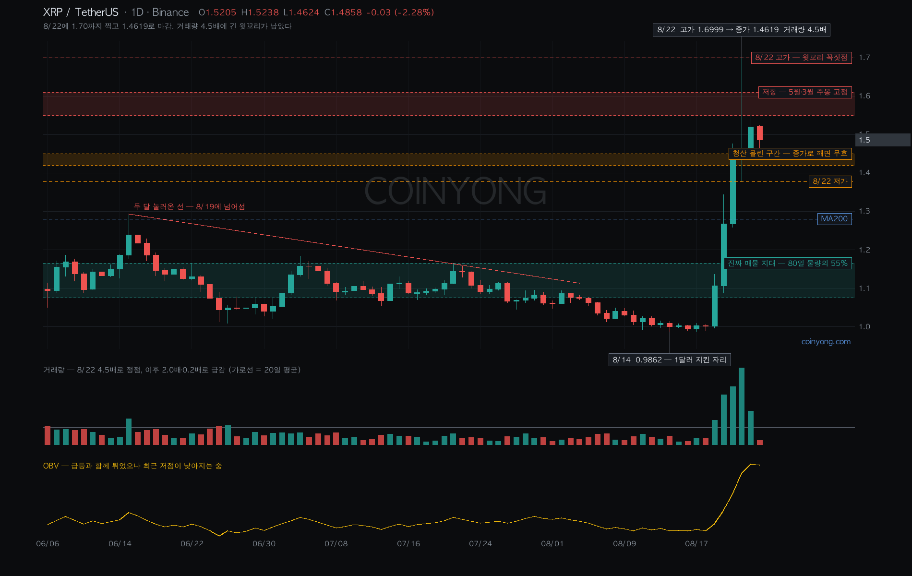
Task: Click the O1.5205 open price value
Action: coord(217,12)
